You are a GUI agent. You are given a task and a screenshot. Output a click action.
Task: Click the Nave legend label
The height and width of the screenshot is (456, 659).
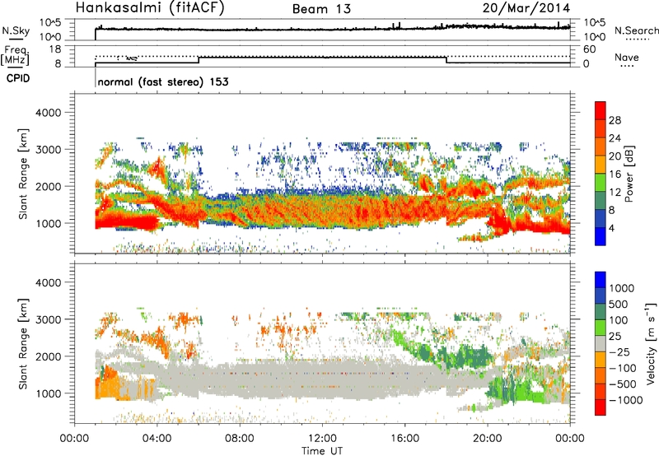pyautogui.click(x=627, y=58)
